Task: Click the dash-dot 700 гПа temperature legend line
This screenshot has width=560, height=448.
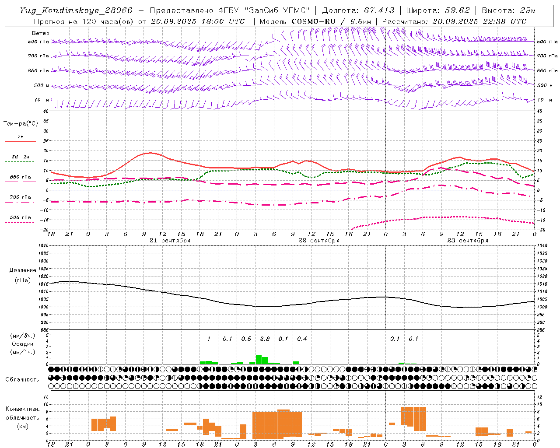Action: [x=20, y=202]
